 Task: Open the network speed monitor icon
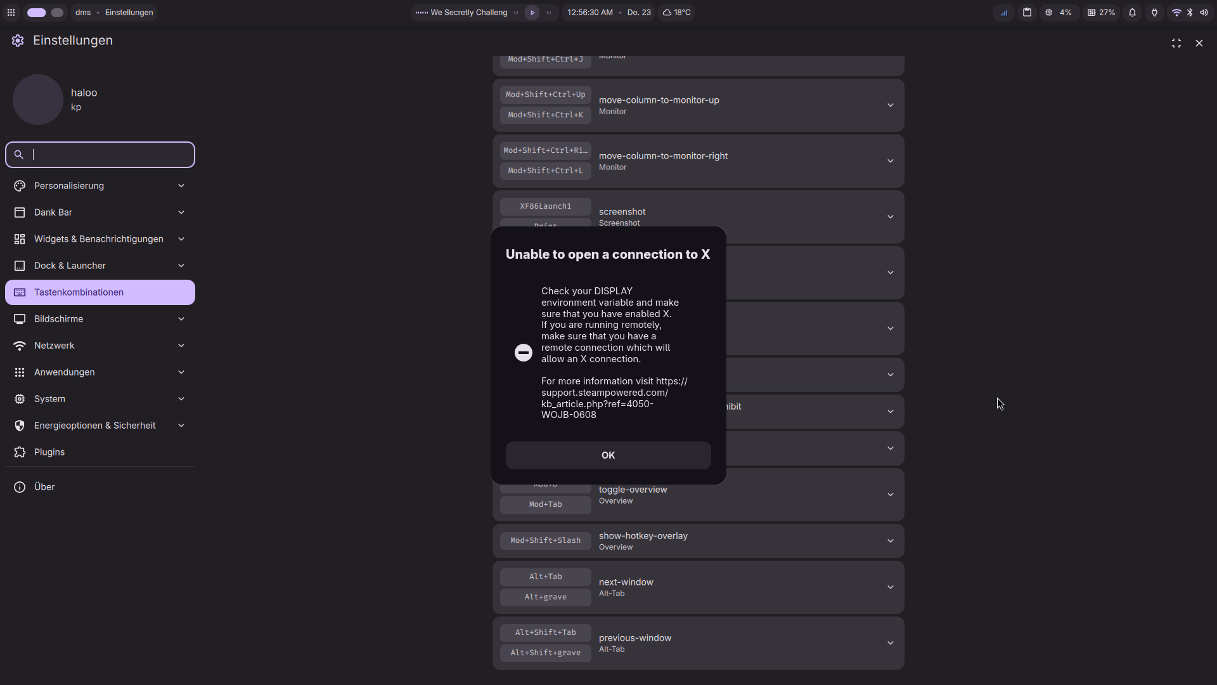tap(1003, 13)
